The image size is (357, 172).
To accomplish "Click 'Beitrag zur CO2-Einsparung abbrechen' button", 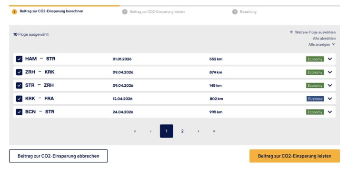I will (59, 156).
